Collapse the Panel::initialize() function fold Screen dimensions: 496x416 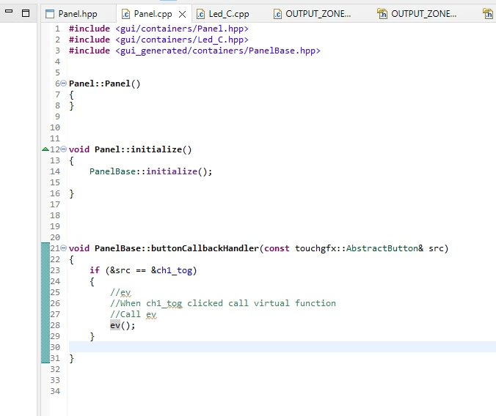(x=63, y=149)
